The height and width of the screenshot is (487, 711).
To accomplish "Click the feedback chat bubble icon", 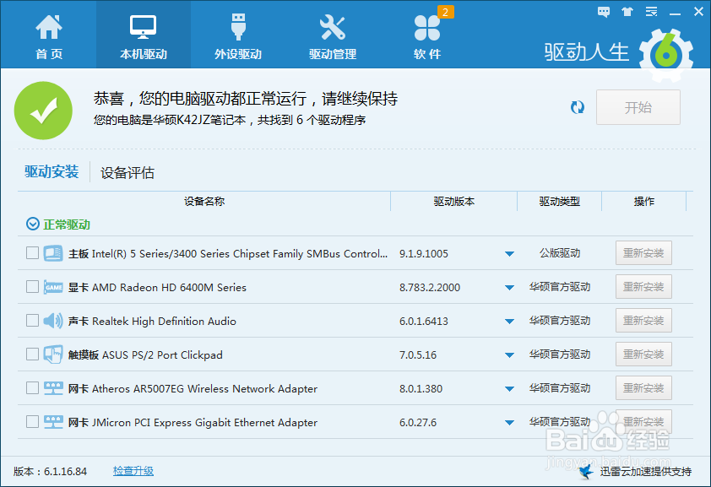I will [604, 12].
